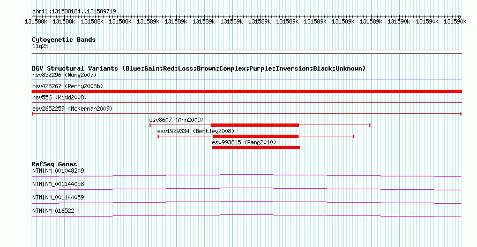Open the esv2652259 (McKernan2009) variant label

pyautogui.click(x=72, y=109)
